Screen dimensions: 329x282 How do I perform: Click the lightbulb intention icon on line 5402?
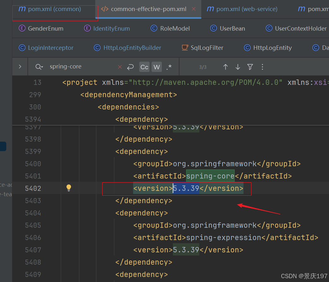(69, 188)
